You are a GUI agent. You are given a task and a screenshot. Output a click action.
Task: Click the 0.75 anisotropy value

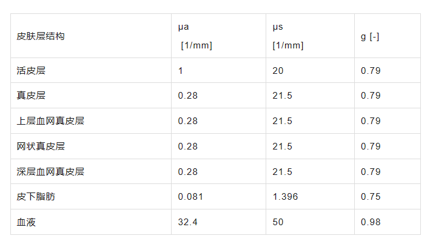click(x=371, y=197)
